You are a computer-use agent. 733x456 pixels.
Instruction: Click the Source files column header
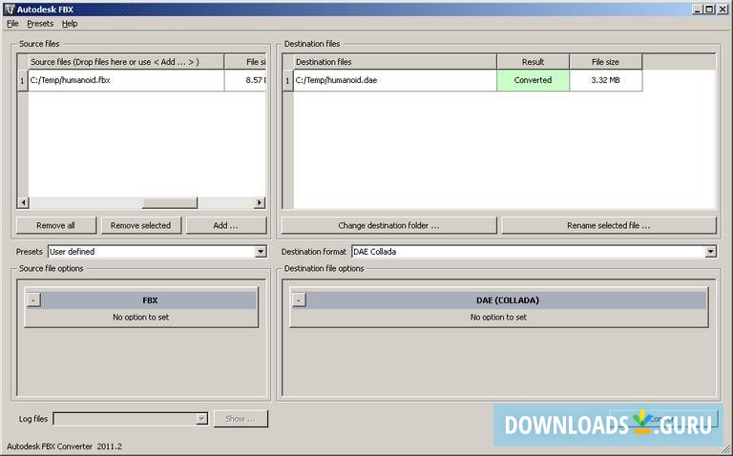126,62
